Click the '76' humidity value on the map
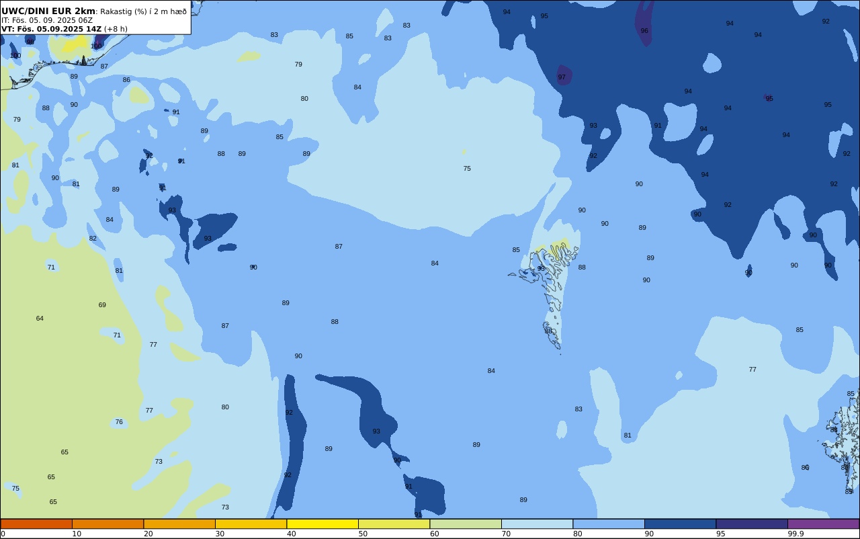This screenshot has height=539, width=860. pyautogui.click(x=119, y=422)
